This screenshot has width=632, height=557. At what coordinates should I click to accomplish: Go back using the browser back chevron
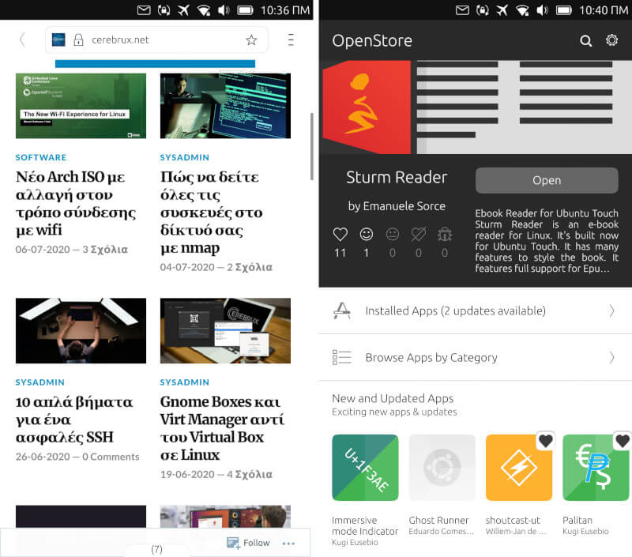click(21, 39)
